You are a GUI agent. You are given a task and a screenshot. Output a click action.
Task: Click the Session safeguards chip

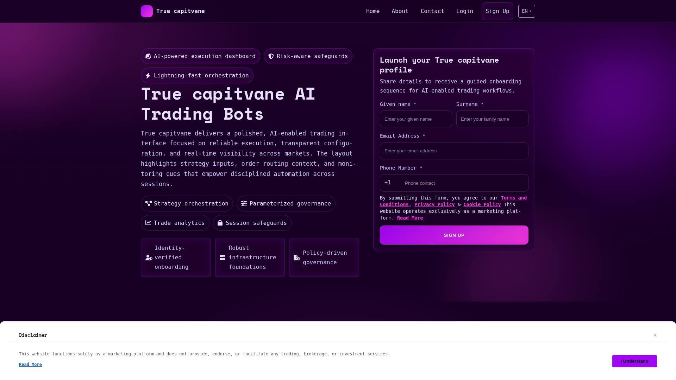pos(252,223)
